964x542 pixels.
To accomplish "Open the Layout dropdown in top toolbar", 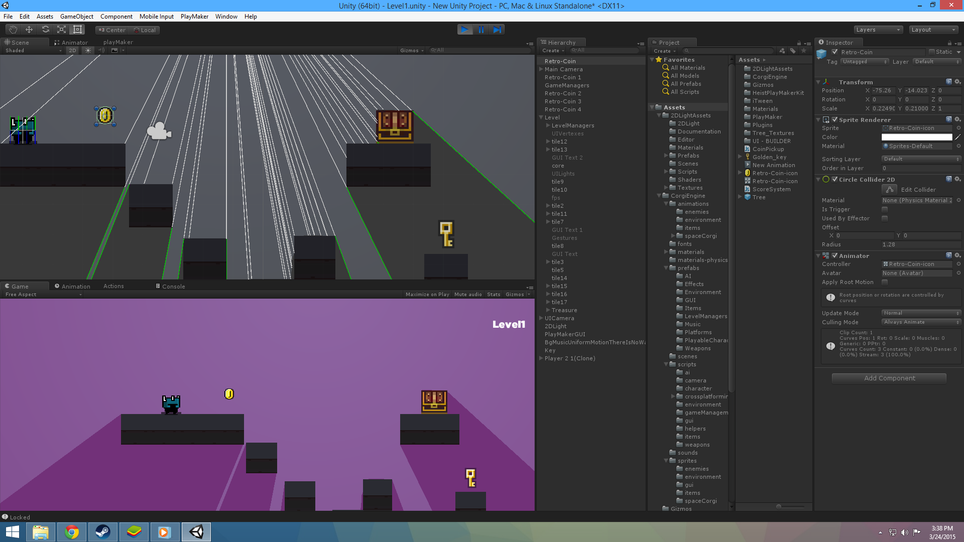I will (x=934, y=30).
